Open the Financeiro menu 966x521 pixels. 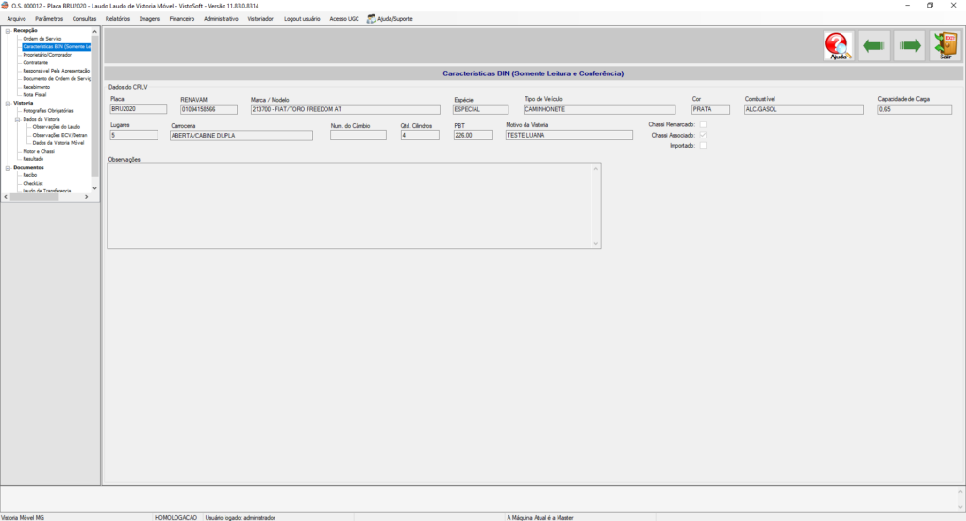tap(181, 19)
